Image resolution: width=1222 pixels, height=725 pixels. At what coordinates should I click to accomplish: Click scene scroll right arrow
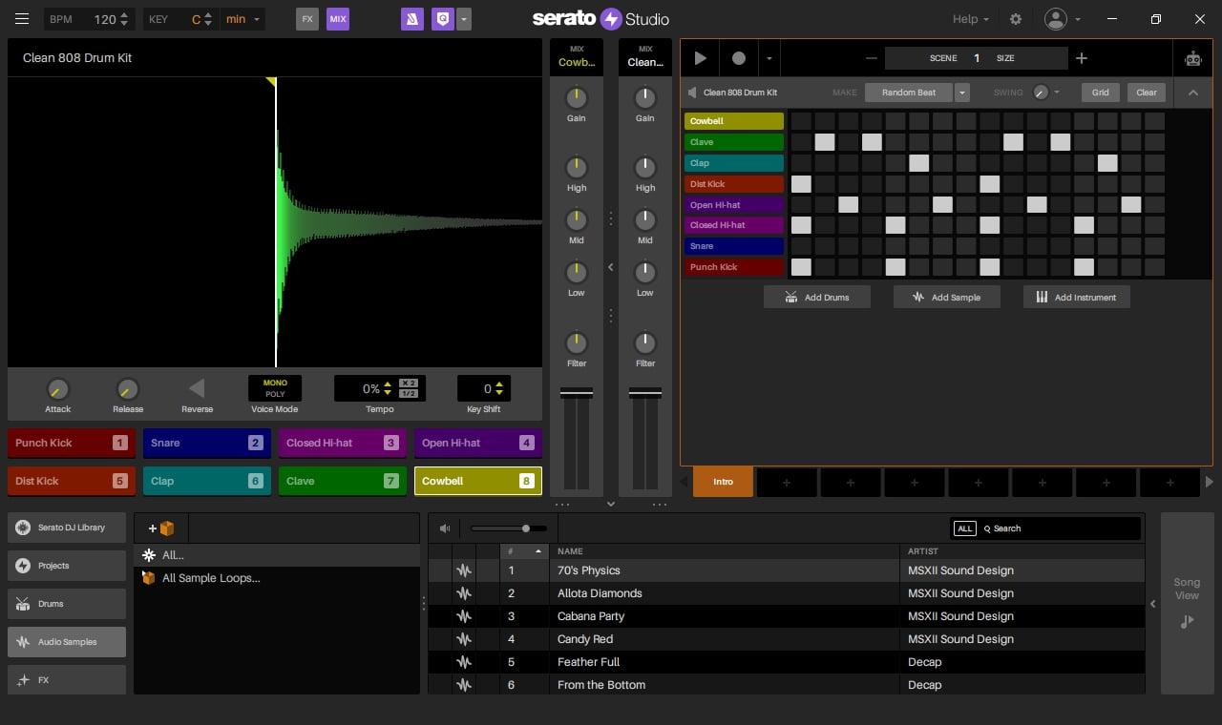(1211, 483)
